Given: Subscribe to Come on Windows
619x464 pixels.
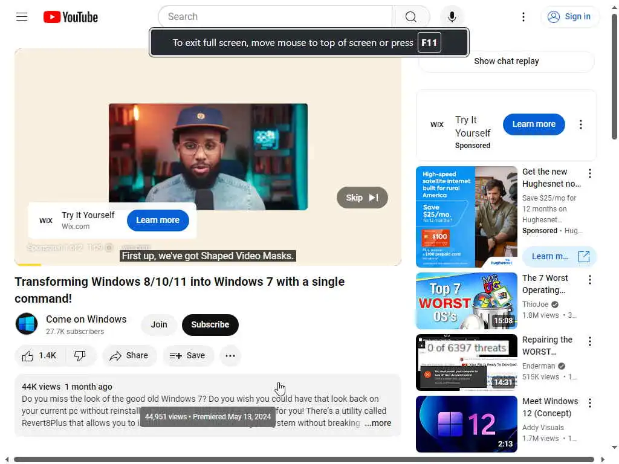Looking at the screenshot, I should point(210,324).
